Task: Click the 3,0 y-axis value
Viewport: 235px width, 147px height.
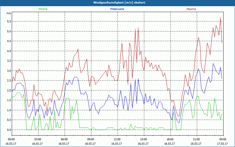Action: point(9,71)
